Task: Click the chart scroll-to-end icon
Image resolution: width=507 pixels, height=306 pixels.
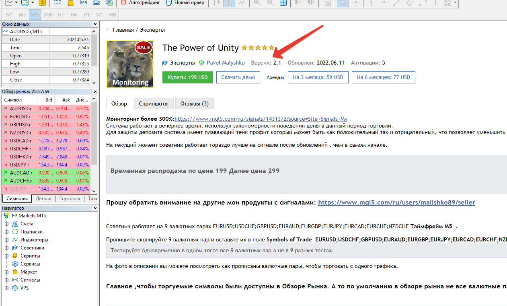Action: point(298,2)
